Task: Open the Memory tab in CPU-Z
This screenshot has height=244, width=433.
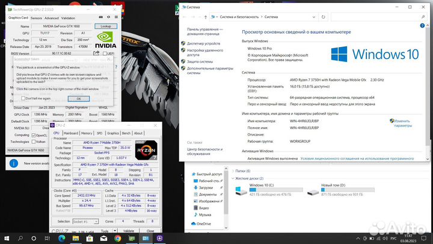Action: [87, 133]
